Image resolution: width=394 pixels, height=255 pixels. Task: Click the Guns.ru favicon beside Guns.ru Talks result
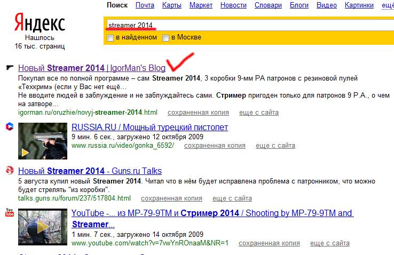pos(10,170)
